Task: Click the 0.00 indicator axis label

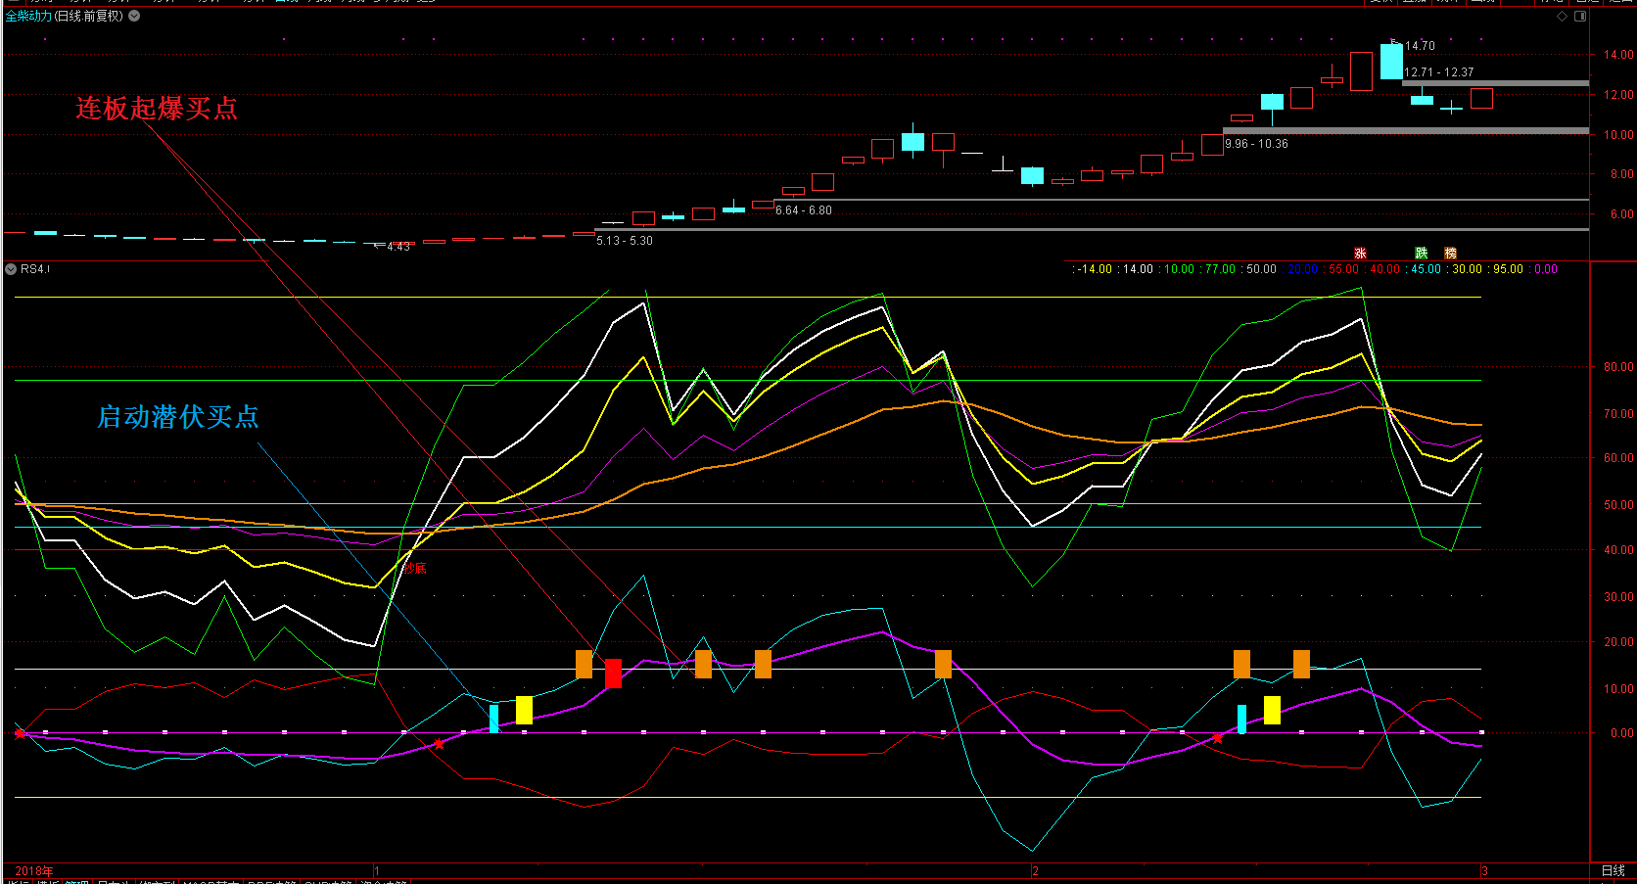Action: 1621,732
